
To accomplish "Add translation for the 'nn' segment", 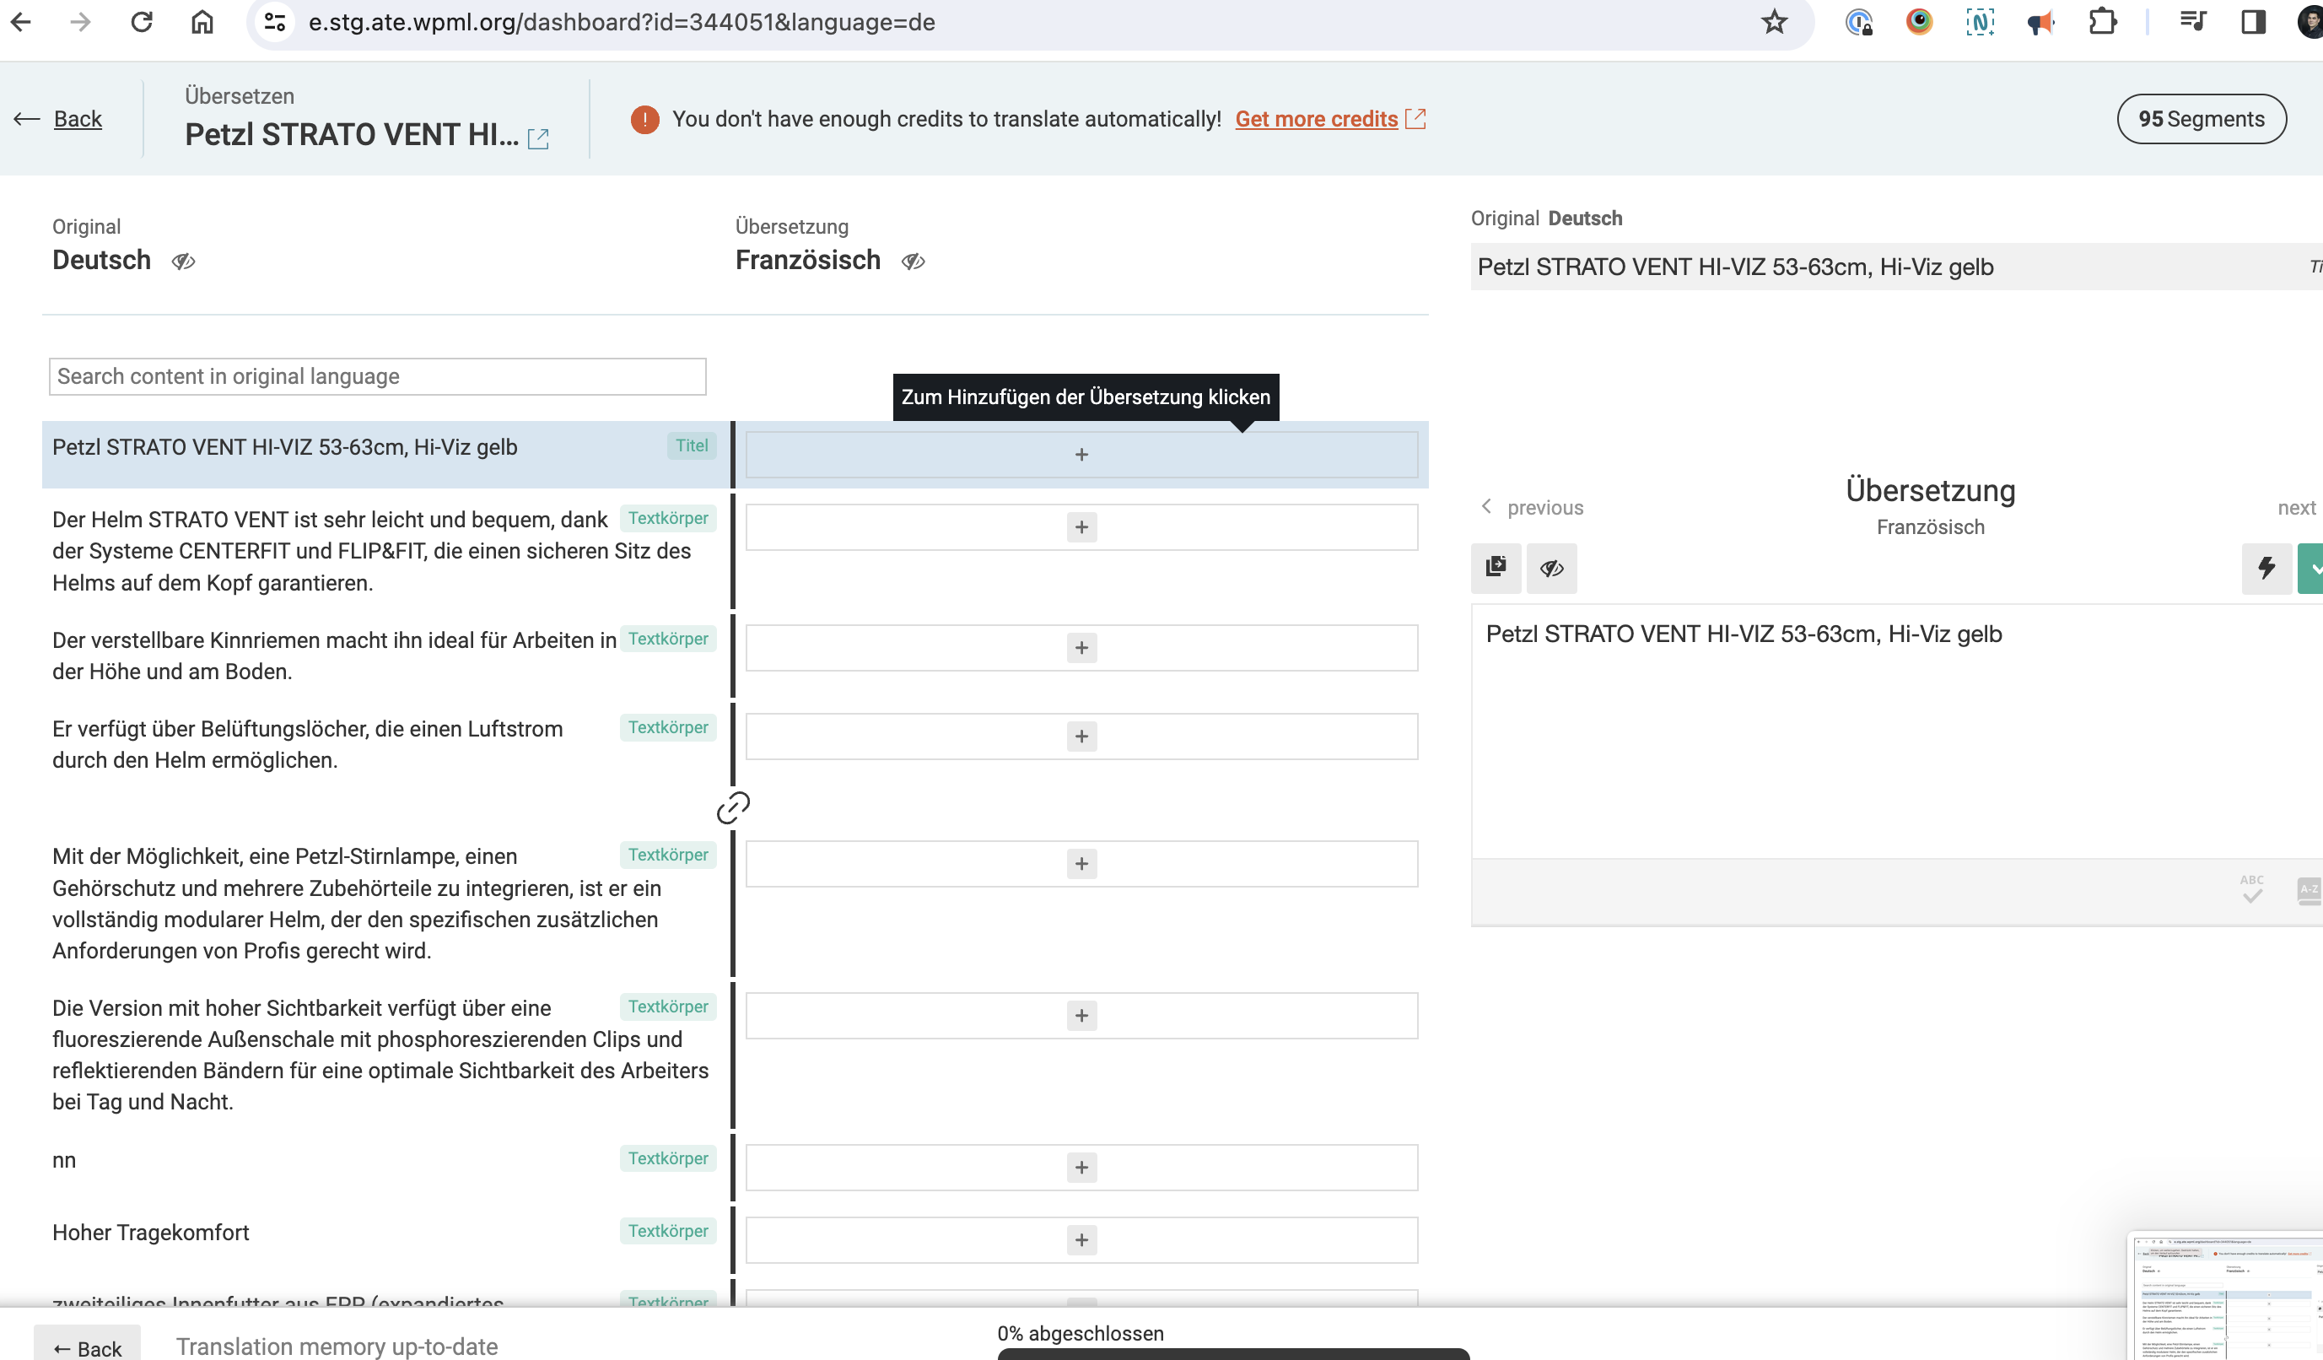I will (1081, 1168).
